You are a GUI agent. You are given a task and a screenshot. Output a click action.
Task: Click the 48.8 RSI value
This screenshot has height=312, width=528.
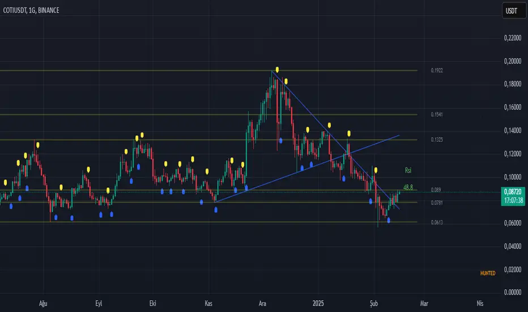408,187
